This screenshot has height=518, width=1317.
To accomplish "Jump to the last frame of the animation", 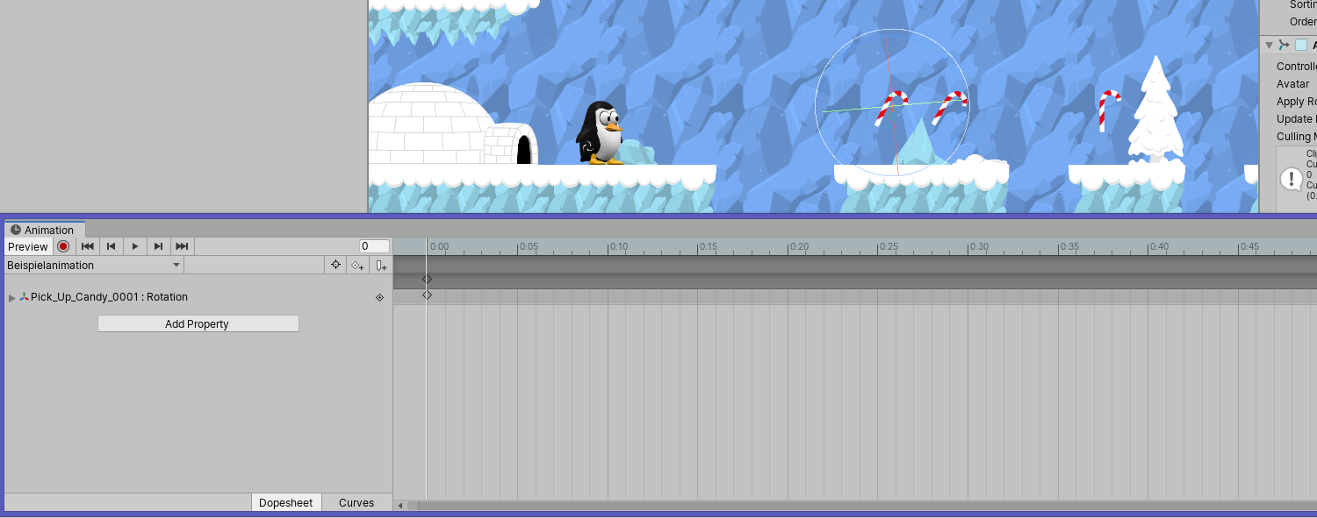I will point(182,246).
